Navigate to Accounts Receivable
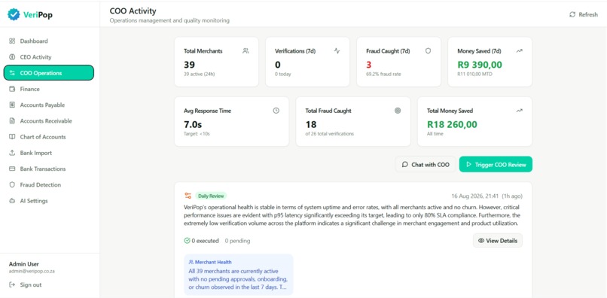The width and height of the screenshot is (607, 298). (x=49, y=120)
